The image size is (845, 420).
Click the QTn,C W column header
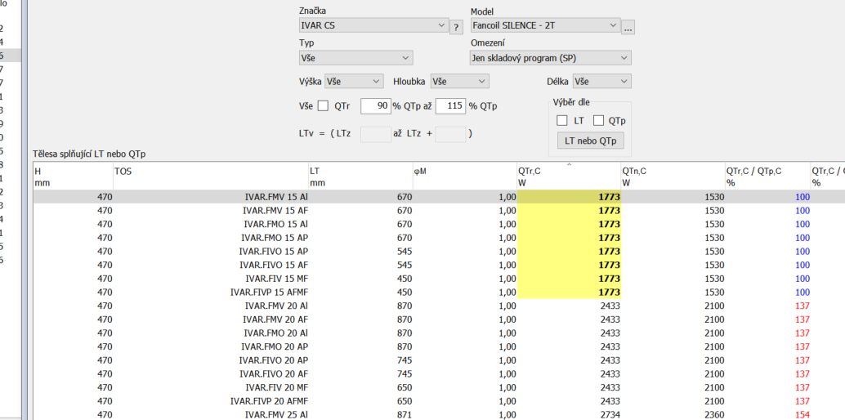pyautogui.click(x=673, y=176)
